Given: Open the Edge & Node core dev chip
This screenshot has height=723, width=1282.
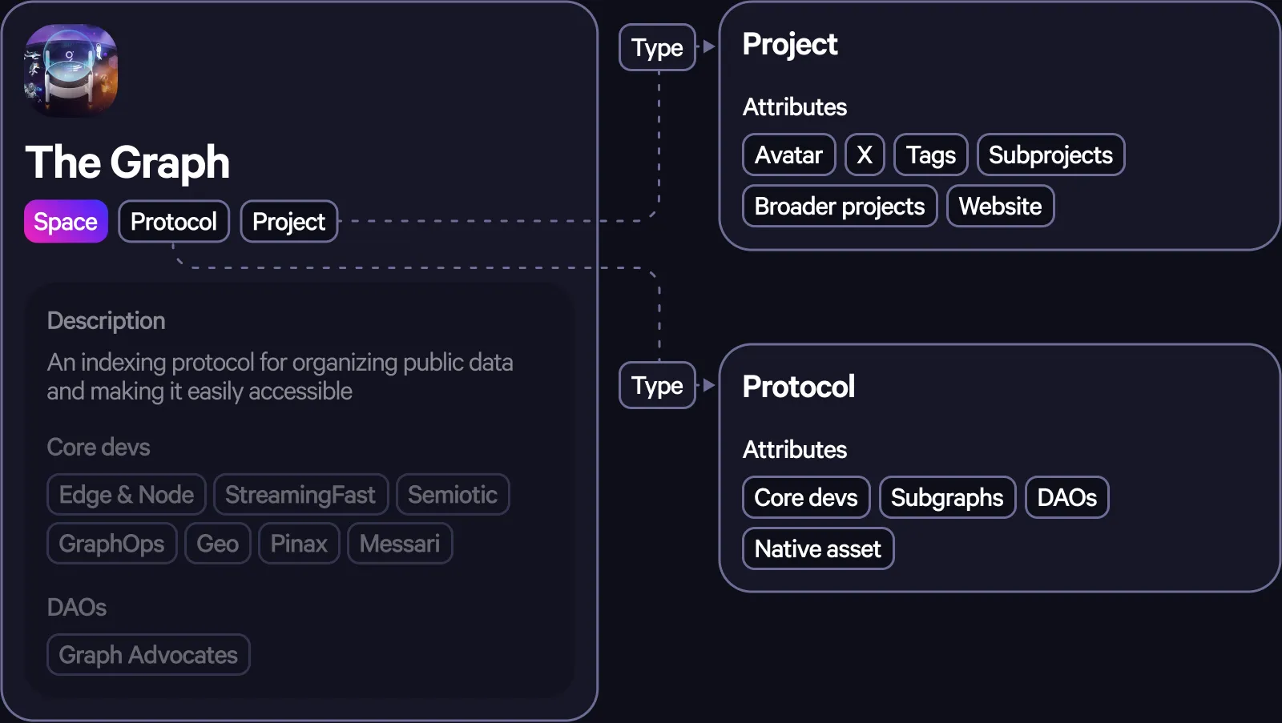Looking at the screenshot, I should (x=127, y=495).
